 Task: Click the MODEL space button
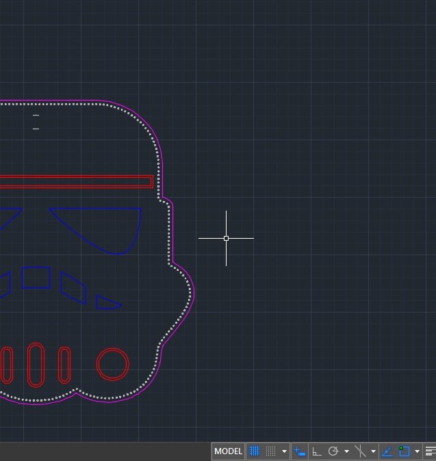[x=228, y=451]
